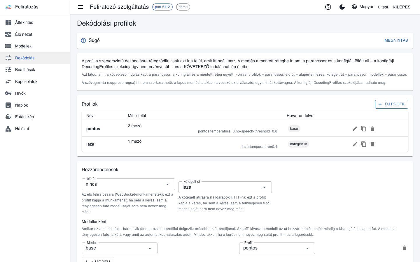Open the kötegelt út dropdown

225,187
